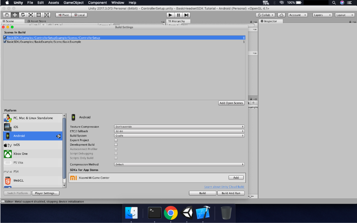Toggle Pivot handle position mode
357x223 pixels.
(x=63, y=15)
